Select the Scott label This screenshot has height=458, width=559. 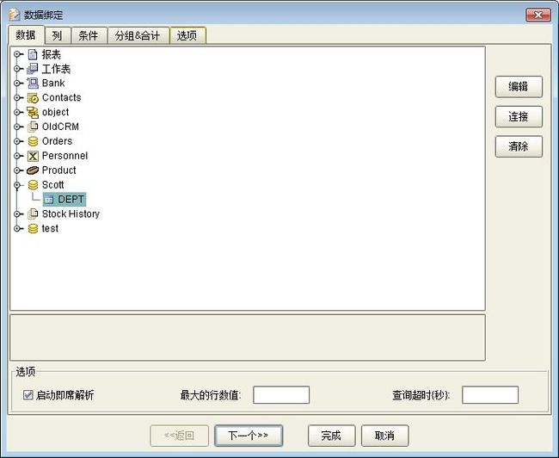pyautogui.click(x=52, y=185)
